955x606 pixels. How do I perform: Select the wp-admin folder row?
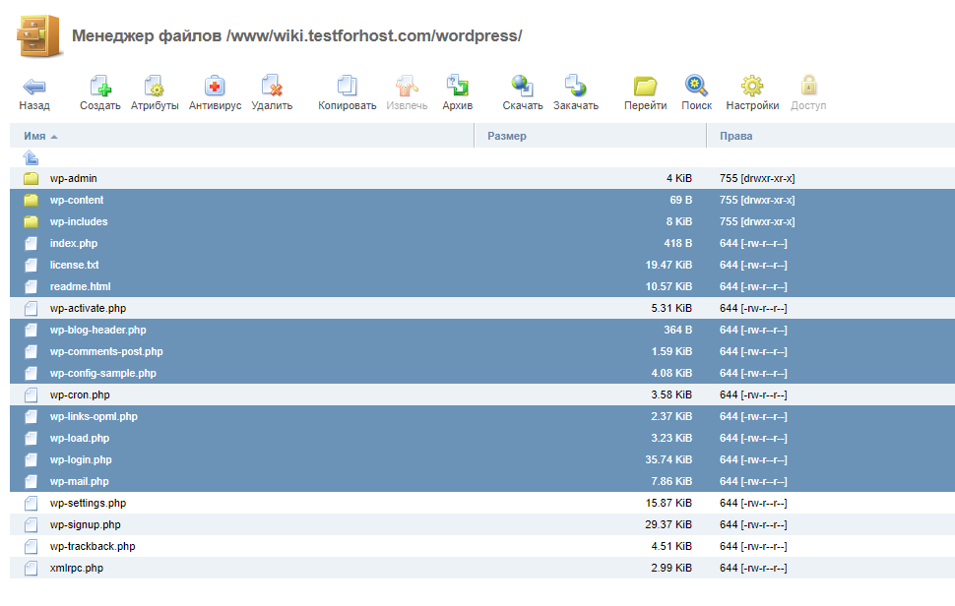(74, 179)
